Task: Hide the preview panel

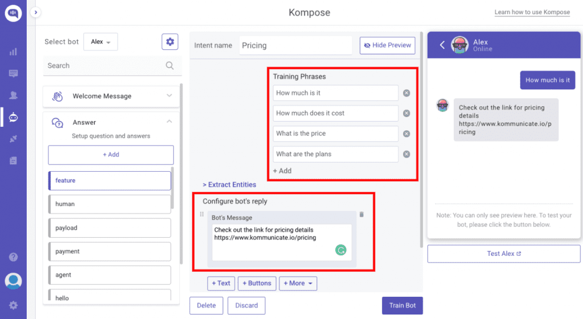Action: (x=387, y=45)
